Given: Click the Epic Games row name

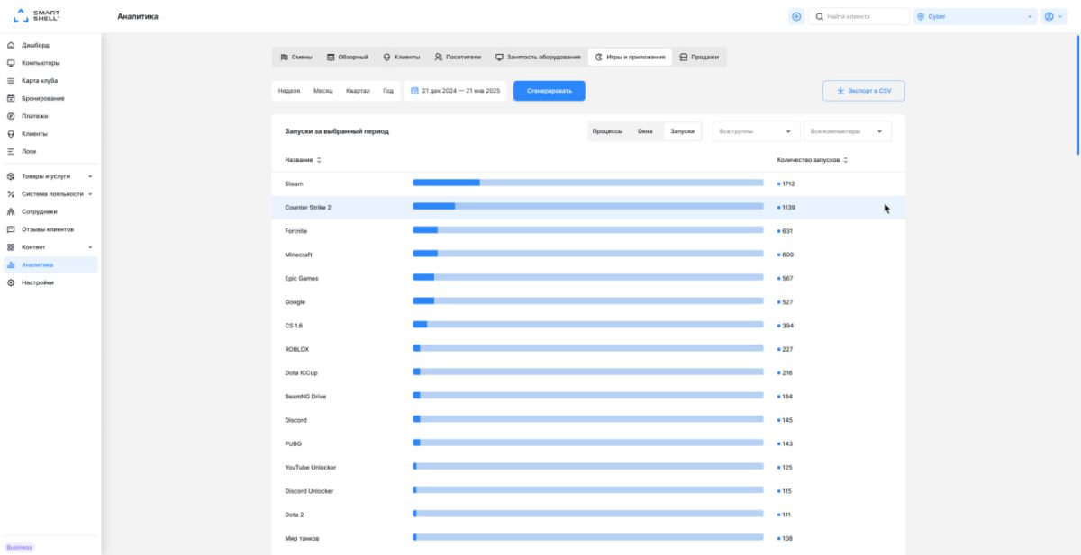Looking at the screenshot, I should coord(301,278).
